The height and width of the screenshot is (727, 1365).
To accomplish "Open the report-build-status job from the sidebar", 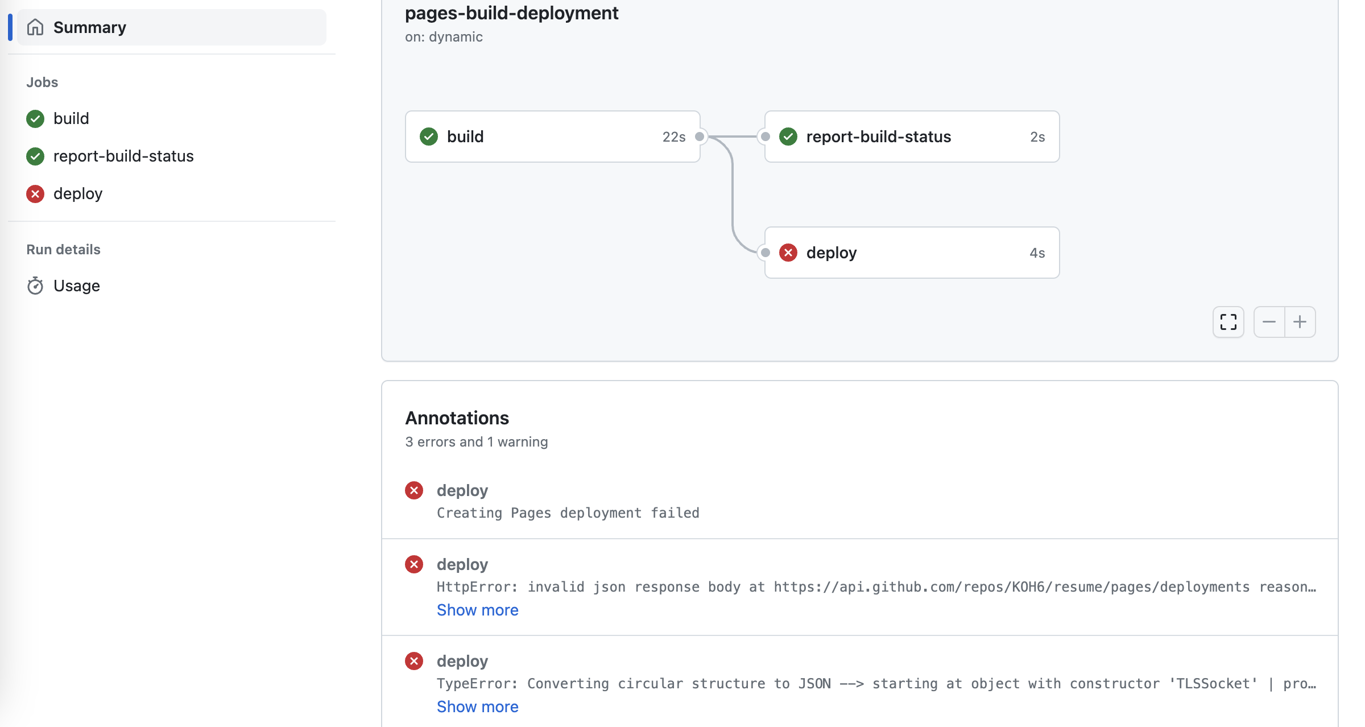I will pos(123,156).
